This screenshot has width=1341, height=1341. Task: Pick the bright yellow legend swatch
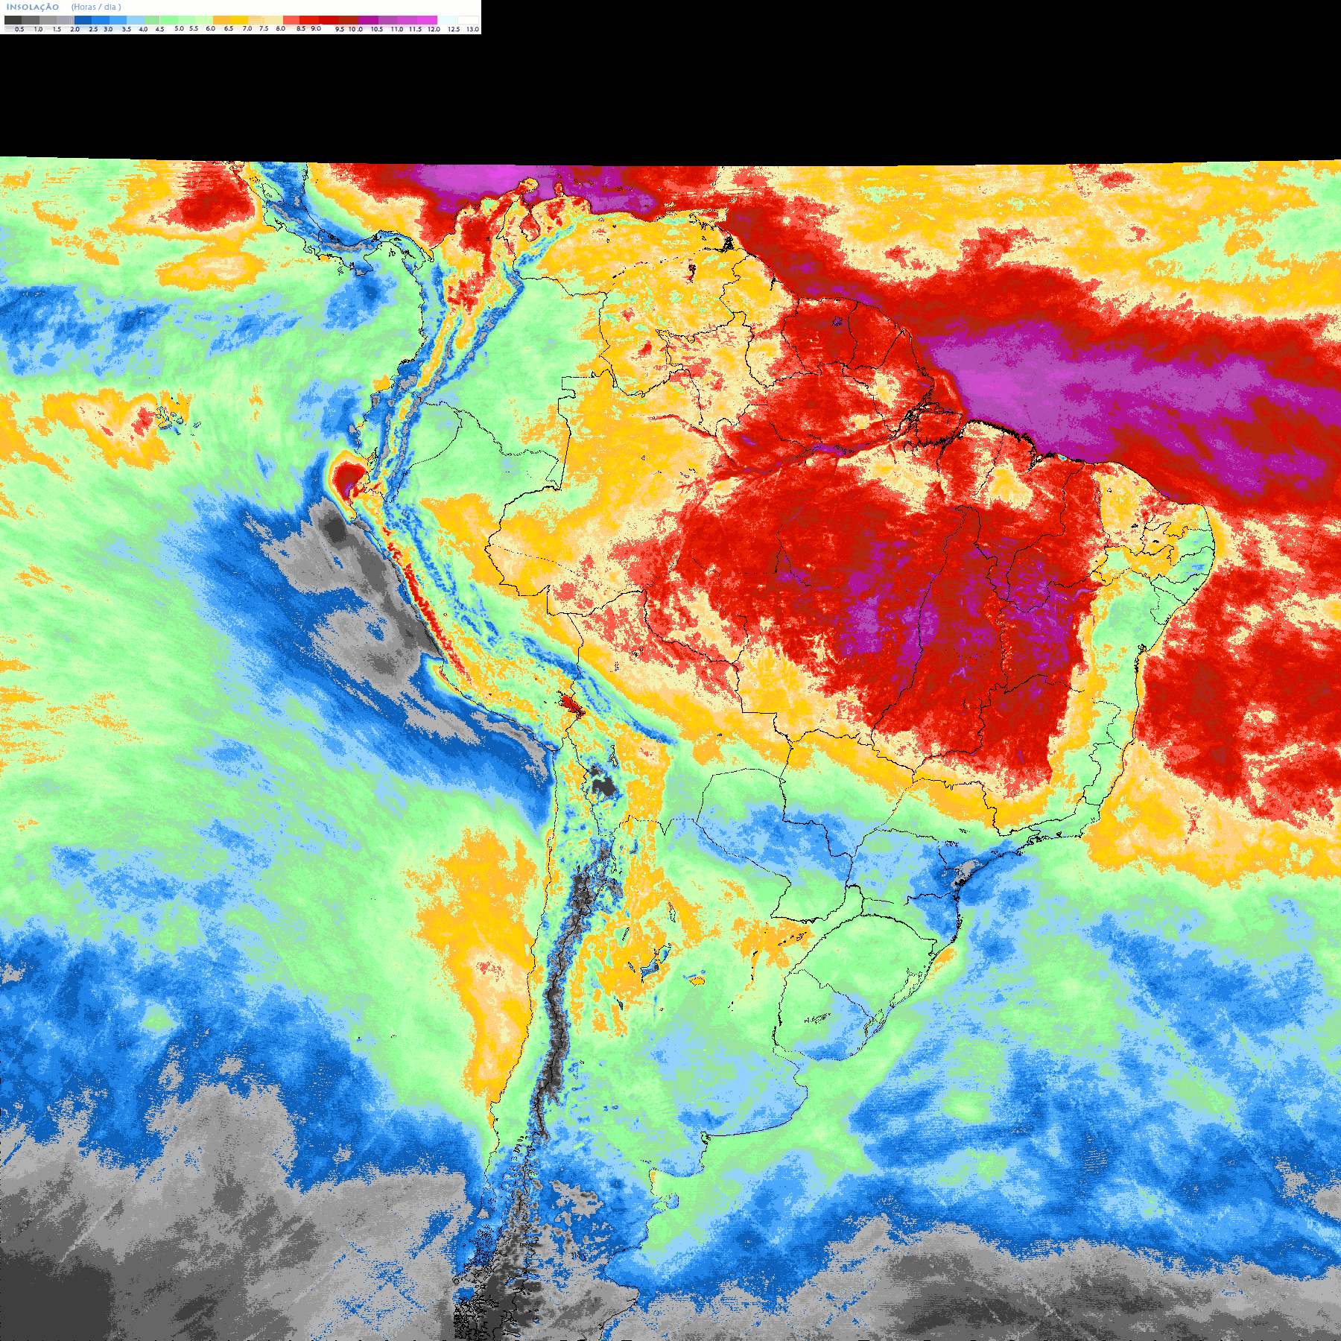[238, 20]
